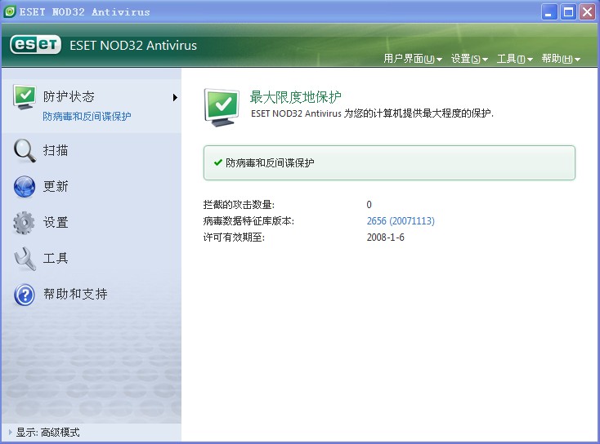Click the 许可有效期至 label
This screenshot has height=444, width=600.
click(234, 238)
